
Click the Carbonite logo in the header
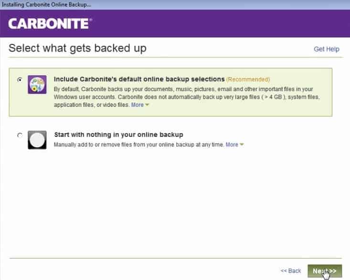[x=50, y=24]
